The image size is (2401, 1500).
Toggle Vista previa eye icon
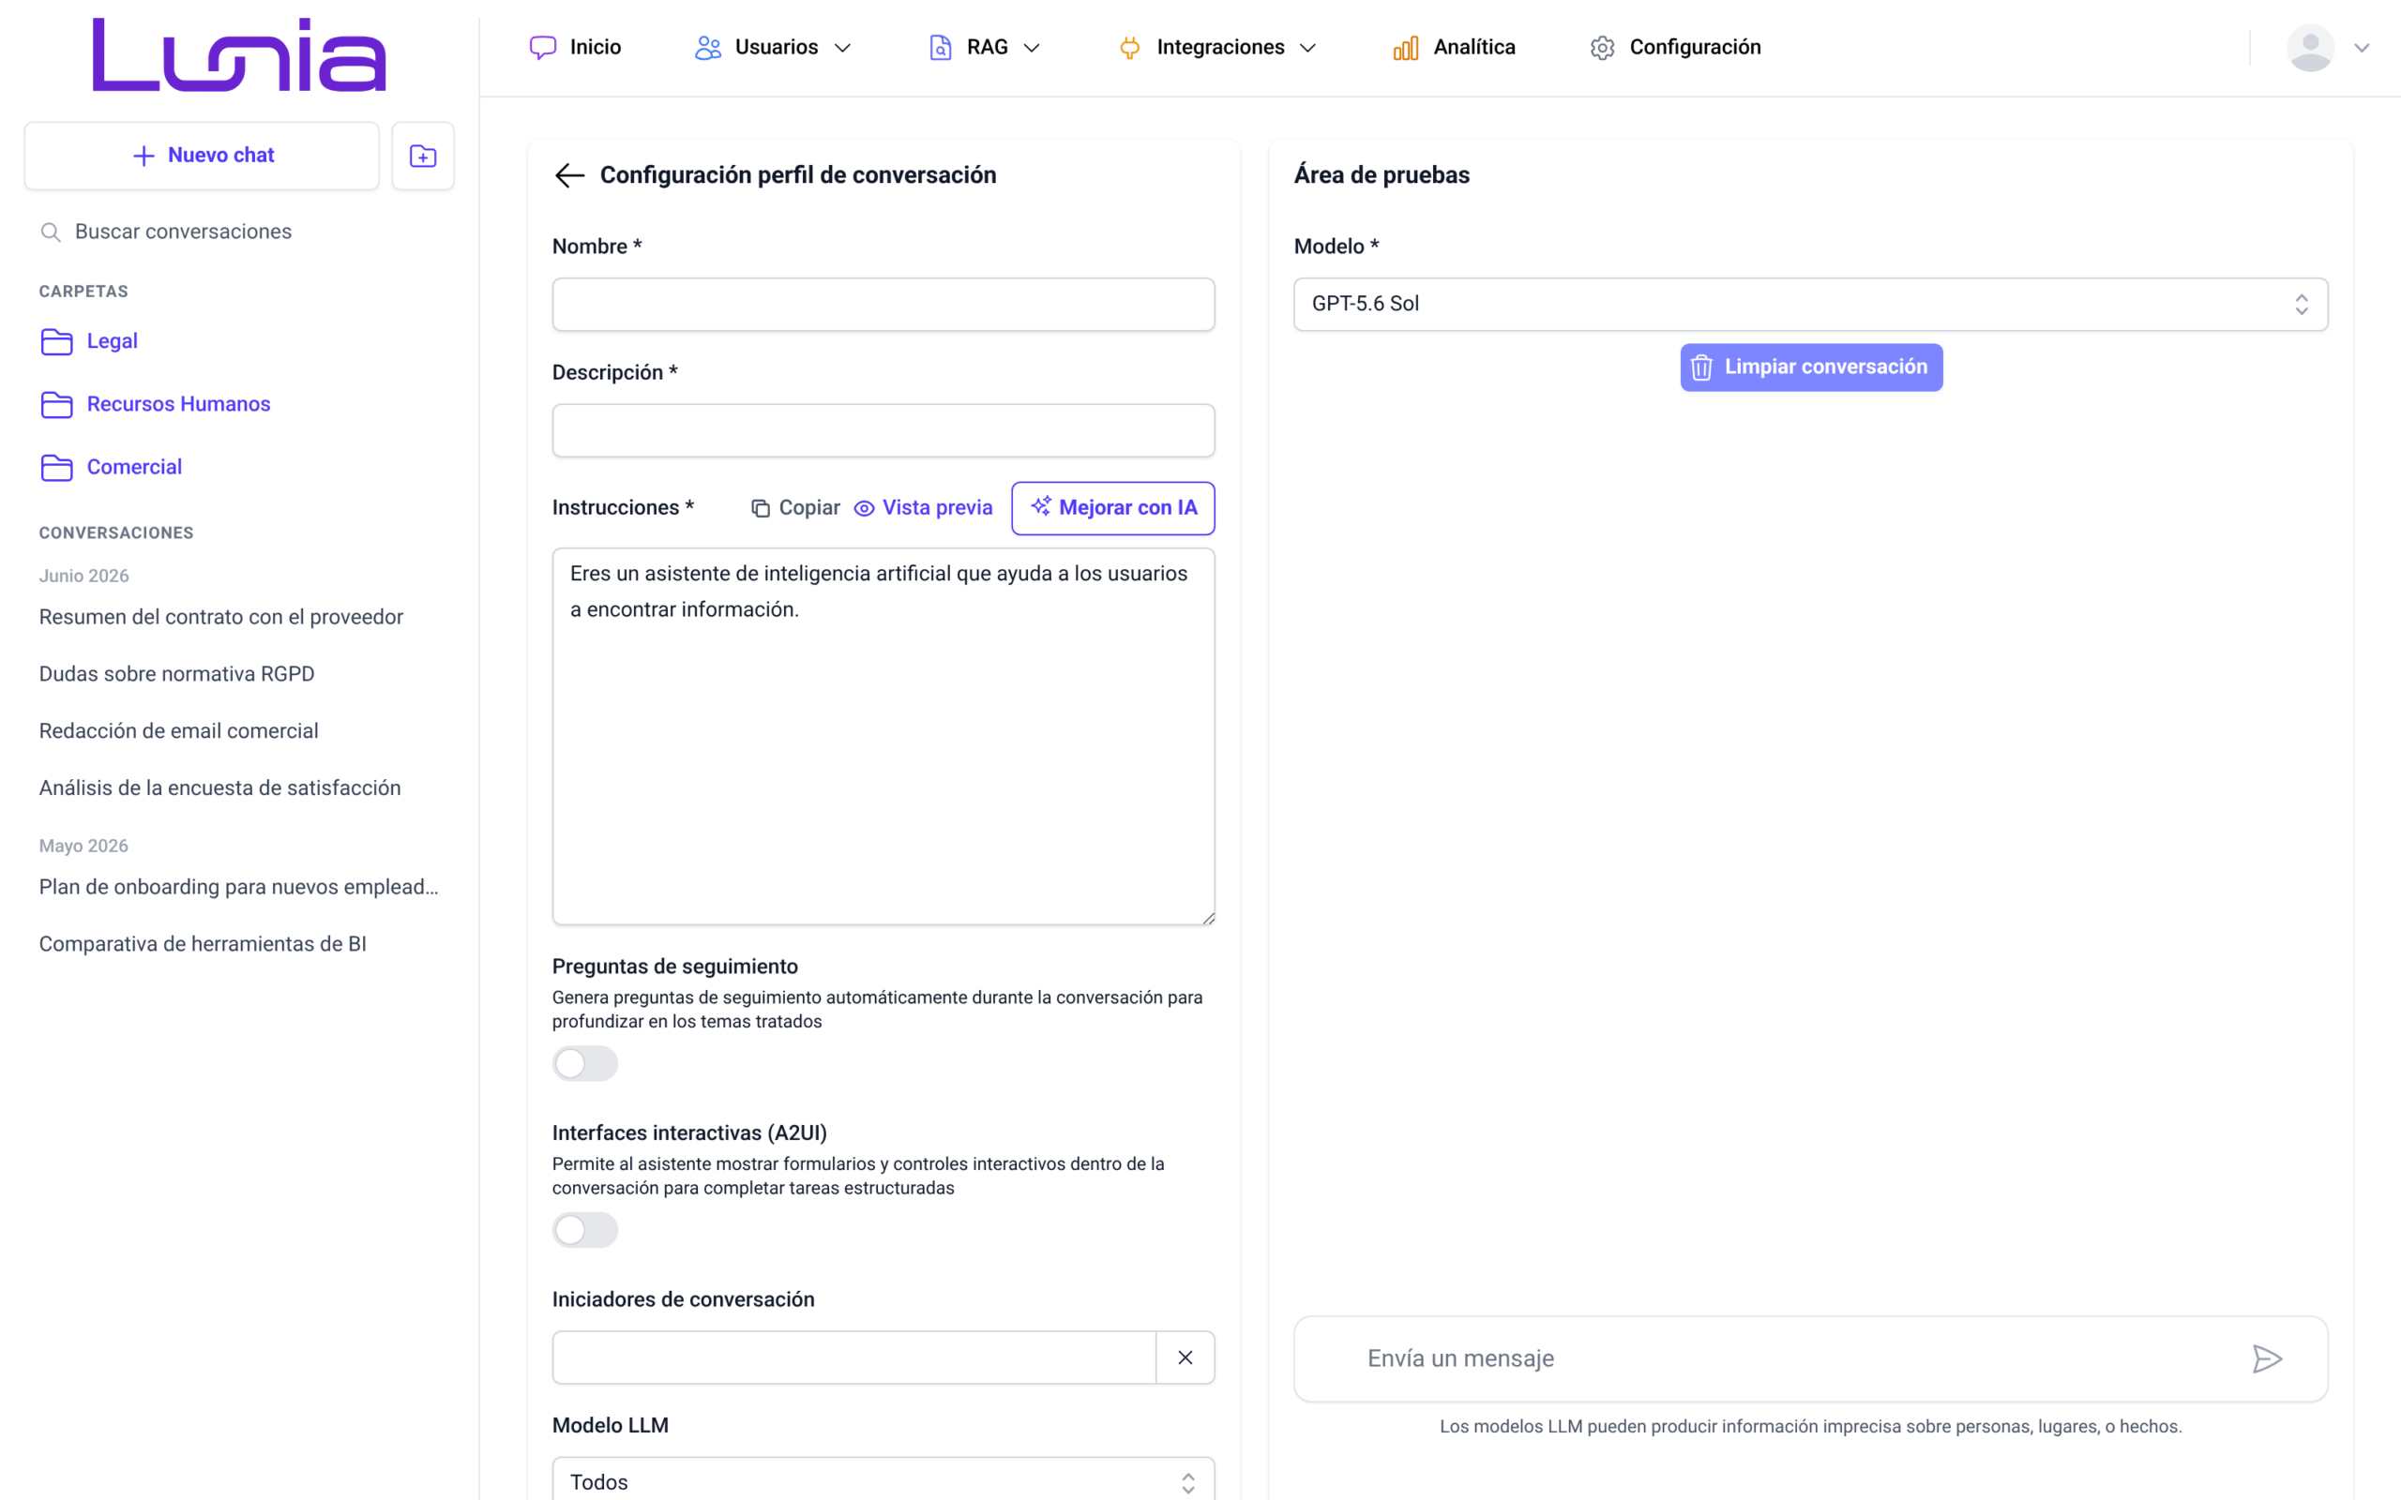pos(864,508)
